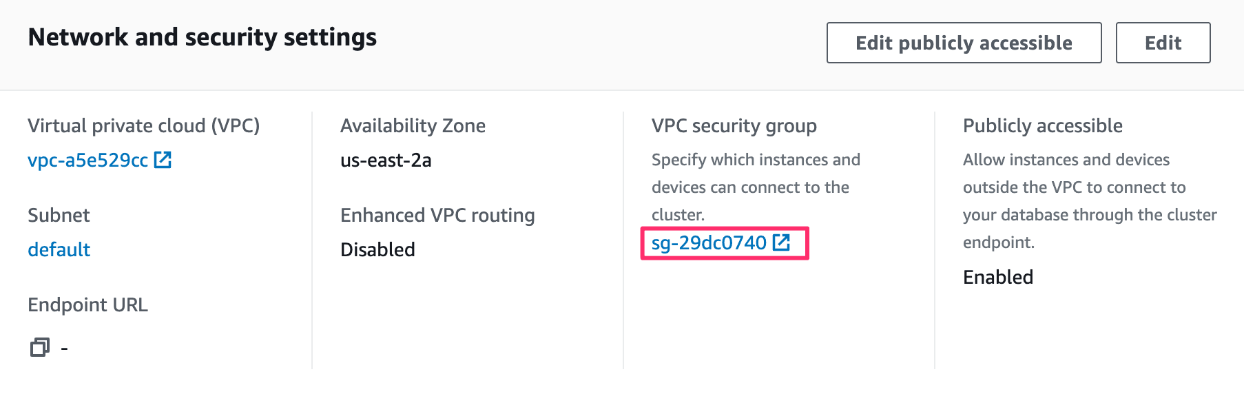Click the dash value under Endpoint URL
This screenshot has width=1244, height=394.
[x=64, y=349]
